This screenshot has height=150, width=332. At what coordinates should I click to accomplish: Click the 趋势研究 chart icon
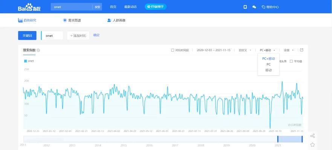pos(20,20)
